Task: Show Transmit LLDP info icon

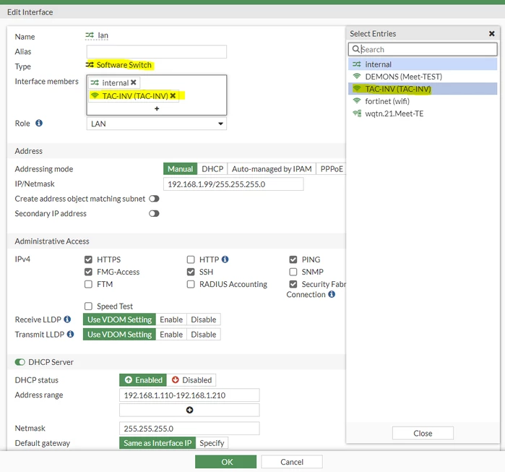Action: point(71,334)
